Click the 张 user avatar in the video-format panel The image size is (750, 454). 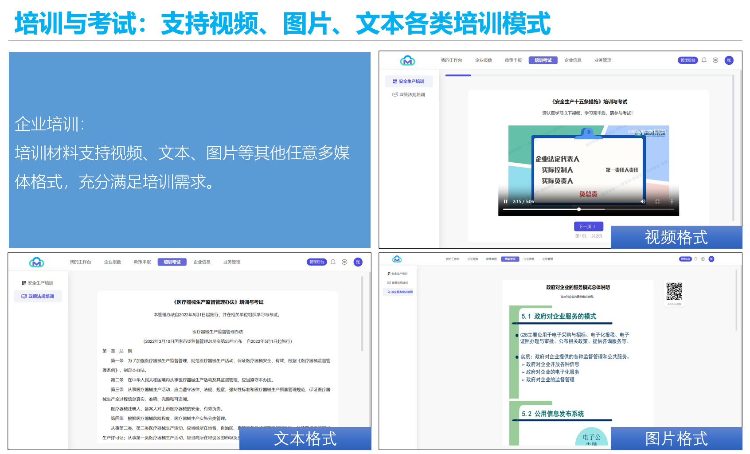(729, 60)
